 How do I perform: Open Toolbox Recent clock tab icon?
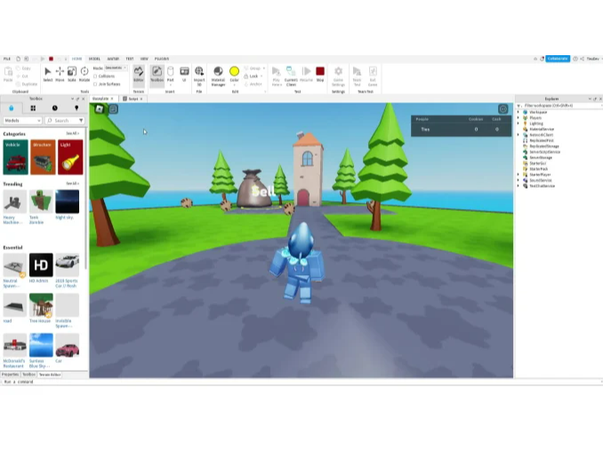[54, 108]
